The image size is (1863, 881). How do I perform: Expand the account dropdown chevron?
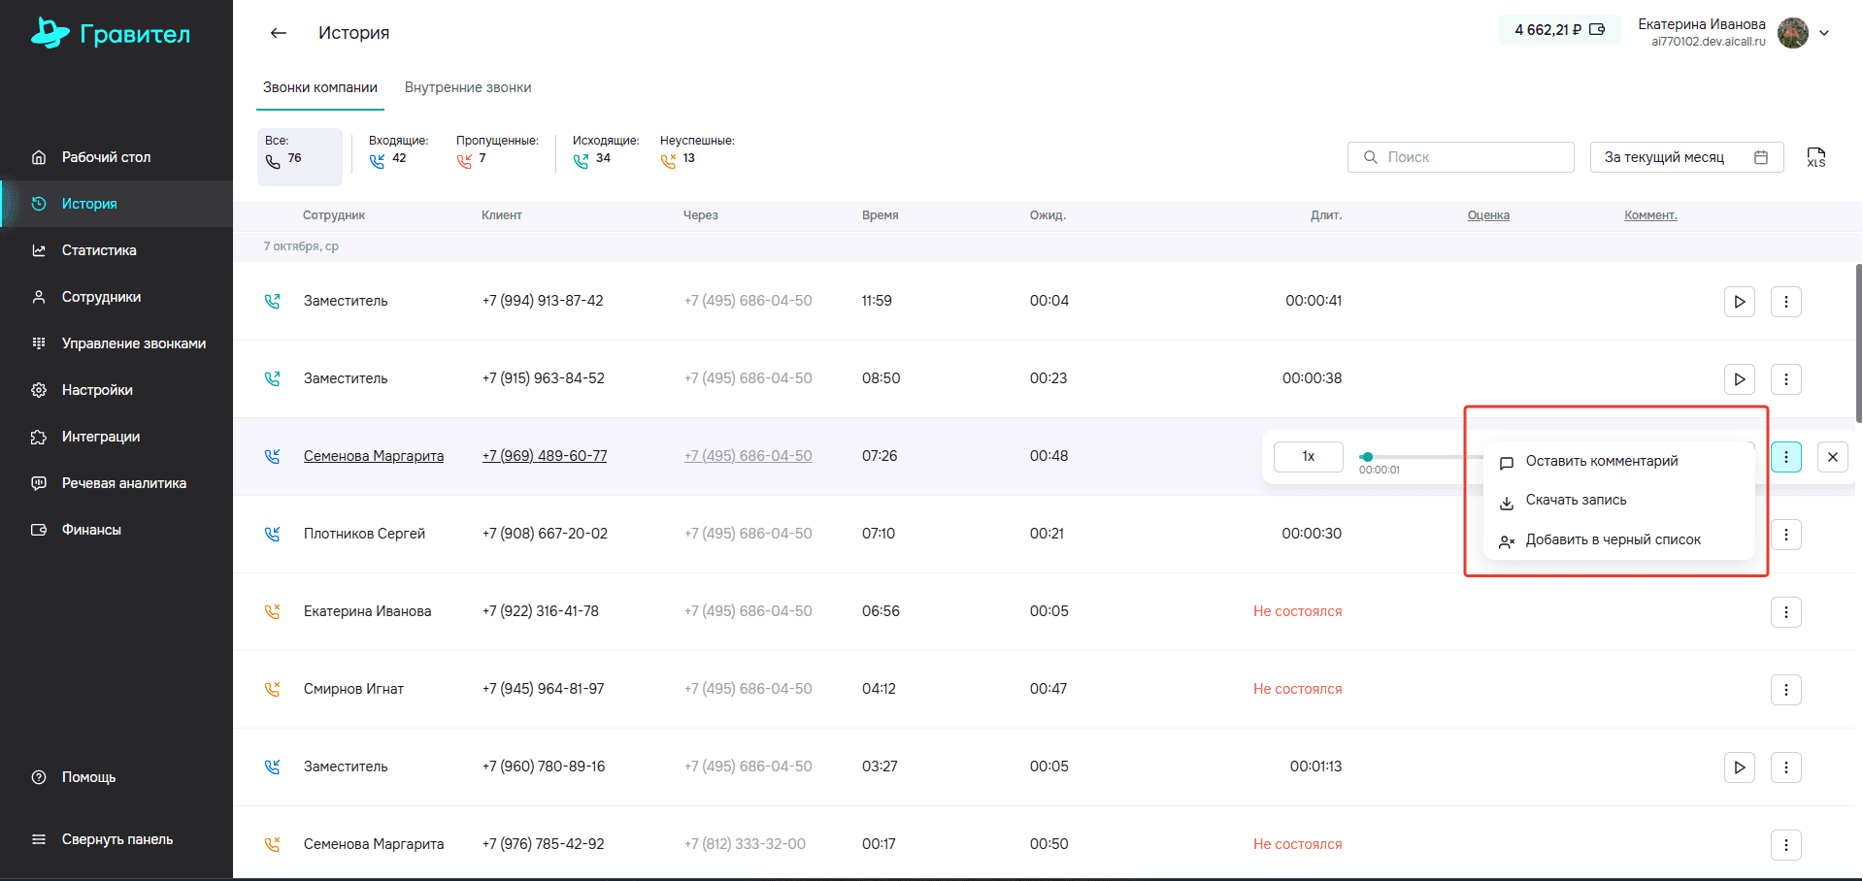pyautogui.click(x=1824, y=33)
